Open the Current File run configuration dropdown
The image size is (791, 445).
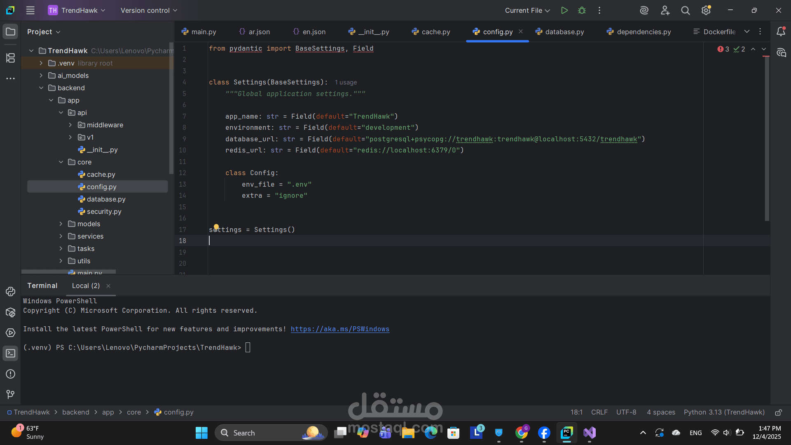point(527,10)
